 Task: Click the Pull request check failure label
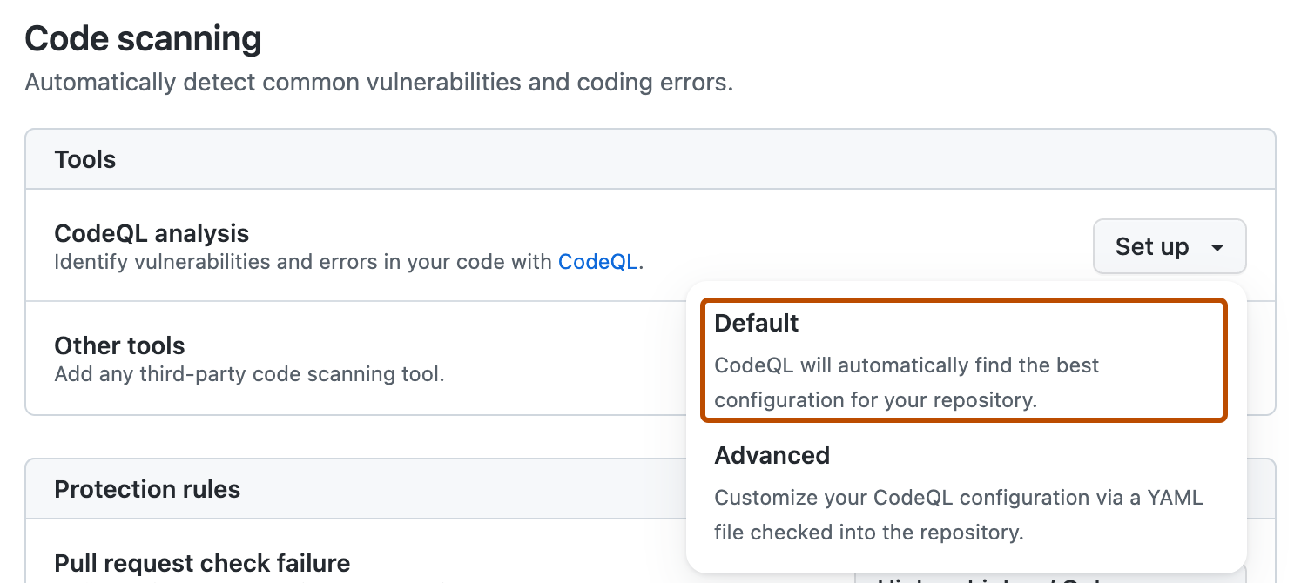(203, 563)
